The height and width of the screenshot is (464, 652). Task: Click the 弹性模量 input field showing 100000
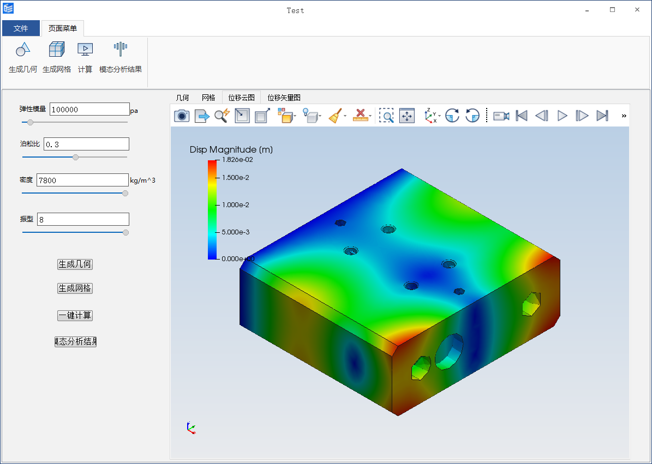coord(90,109)
